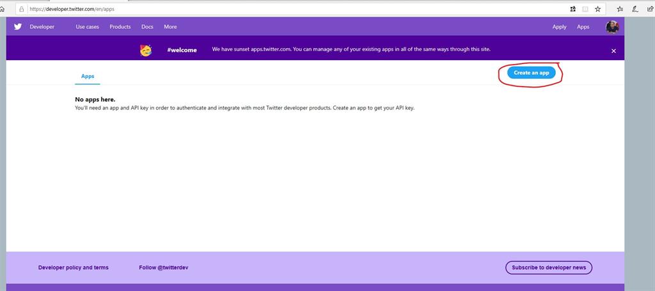
Task: Click the Create an app button
Action: [532, 73]
